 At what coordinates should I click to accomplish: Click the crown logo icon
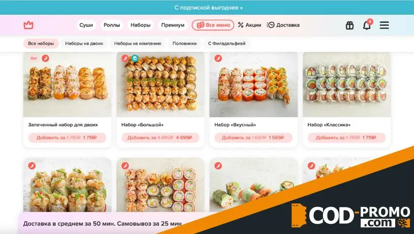28,25
